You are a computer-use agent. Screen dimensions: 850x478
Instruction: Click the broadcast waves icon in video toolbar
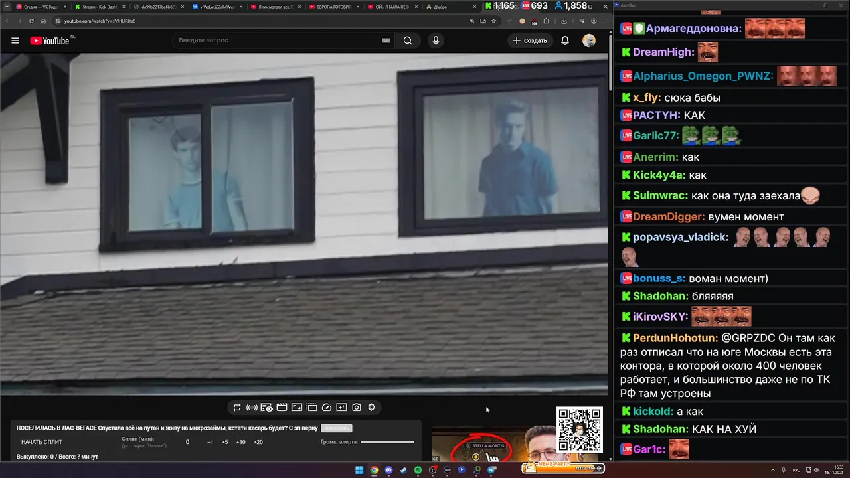(x=252, y=407)
